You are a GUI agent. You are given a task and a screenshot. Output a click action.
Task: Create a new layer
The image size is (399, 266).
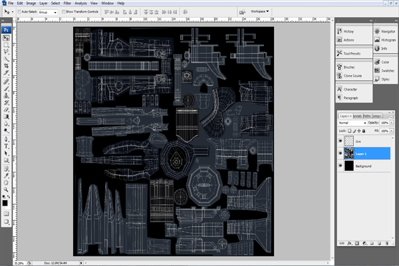pos(379,243)
